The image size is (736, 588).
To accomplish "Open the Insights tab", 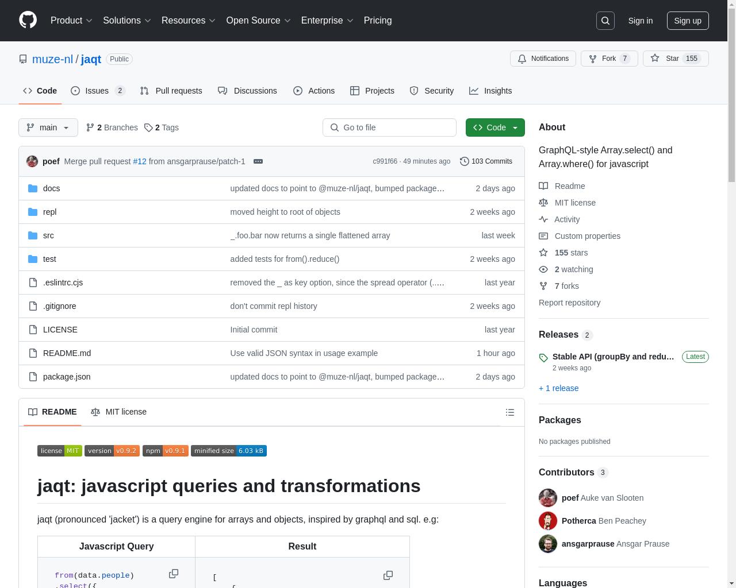I will tap(490, 91).
